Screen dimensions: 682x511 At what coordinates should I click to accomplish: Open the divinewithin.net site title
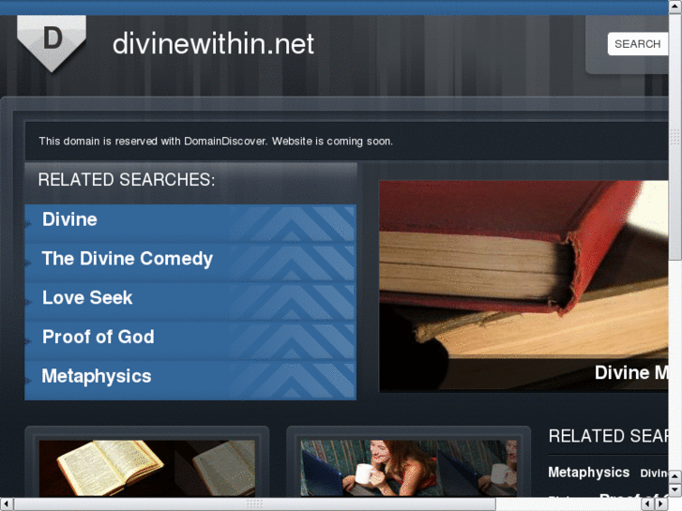(213, 43)
